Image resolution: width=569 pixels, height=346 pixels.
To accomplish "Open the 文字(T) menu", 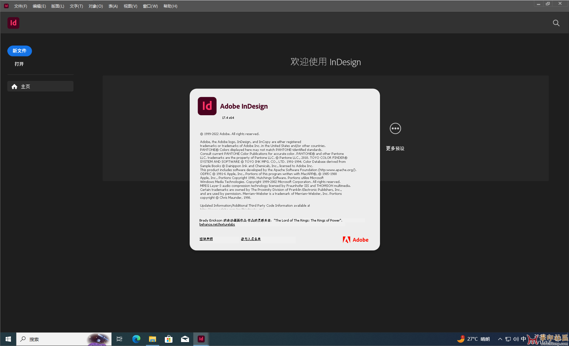I will click(76, 6).
